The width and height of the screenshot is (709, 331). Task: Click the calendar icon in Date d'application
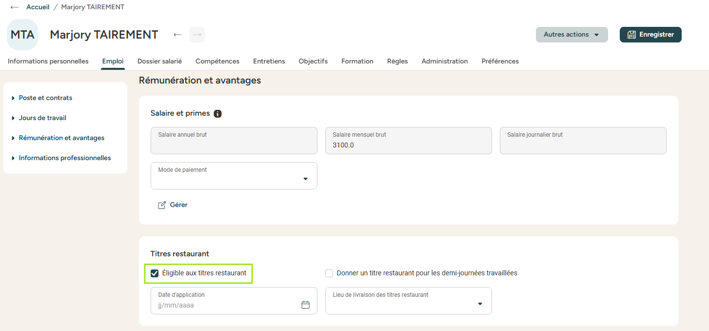[306, 305]
